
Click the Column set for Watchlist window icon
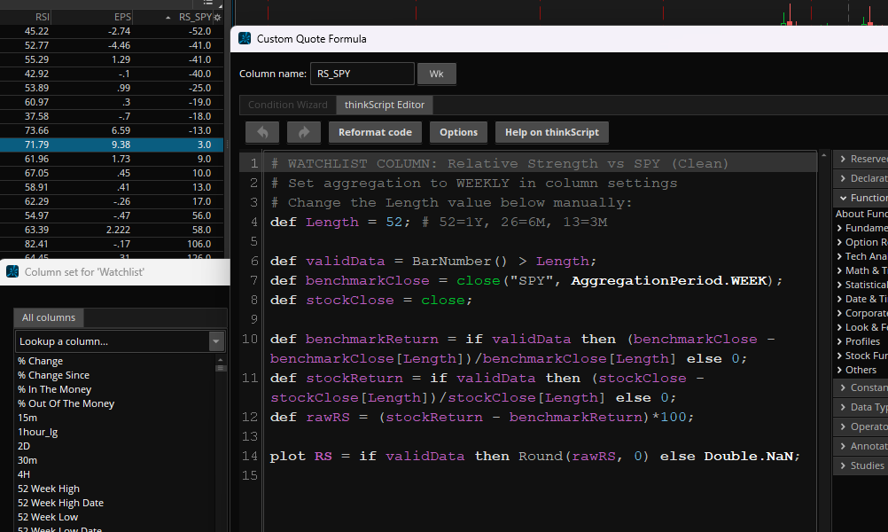pos(12,271)
